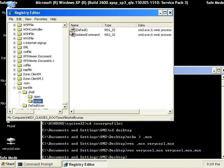Sort values by the Type column header
This screenshot has width=224, height=168.
(x=120, y=25)
